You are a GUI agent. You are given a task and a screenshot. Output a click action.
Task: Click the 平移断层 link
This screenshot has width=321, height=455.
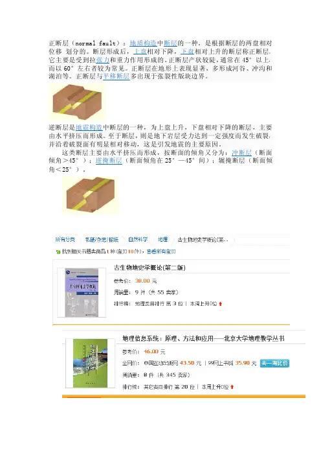pos(116,76)
